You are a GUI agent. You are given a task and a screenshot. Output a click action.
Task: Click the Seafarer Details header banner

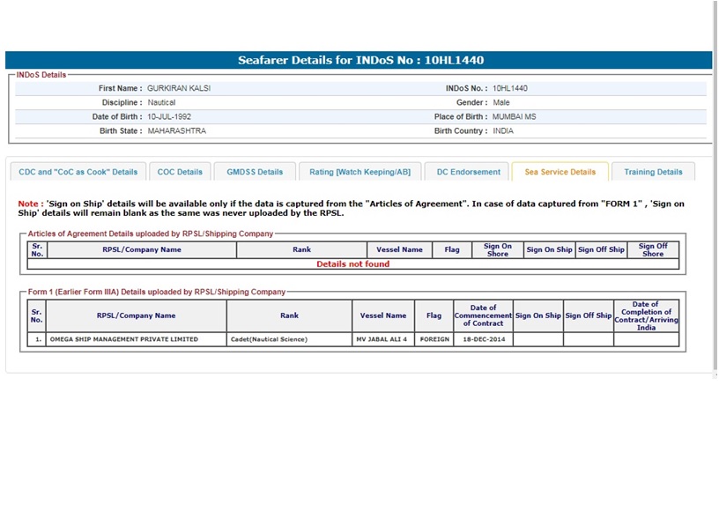[359, 61]
